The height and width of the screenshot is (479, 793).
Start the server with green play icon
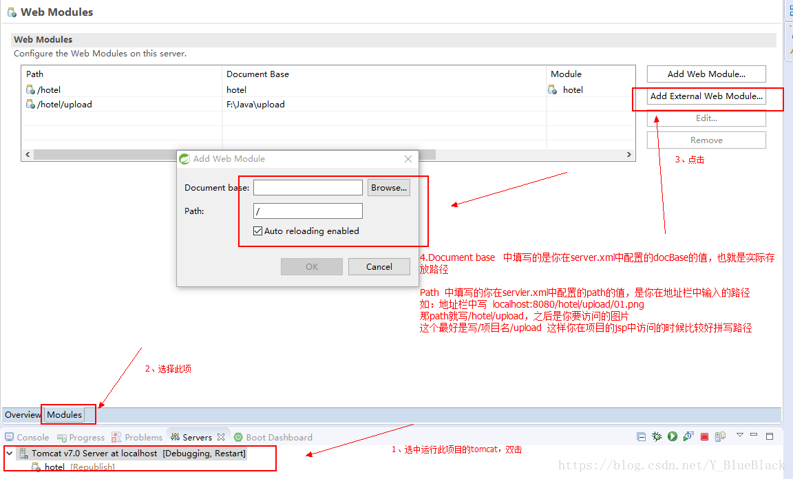coord(672,436)
